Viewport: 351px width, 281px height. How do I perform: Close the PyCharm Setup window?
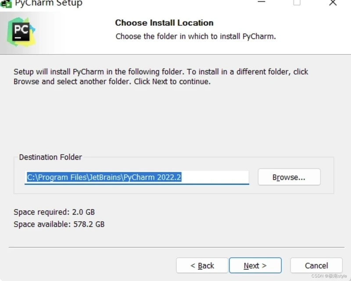333,3
